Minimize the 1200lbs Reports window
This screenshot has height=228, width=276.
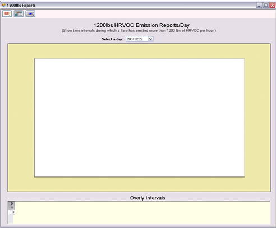259,6
